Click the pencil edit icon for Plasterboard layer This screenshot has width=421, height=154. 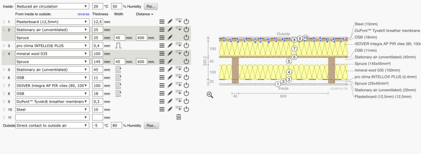pyautogui.click(x=170, y=22)
